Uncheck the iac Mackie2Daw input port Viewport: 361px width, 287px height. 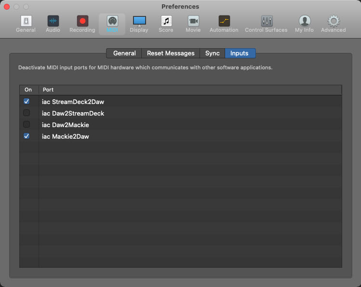pos(27,136)
